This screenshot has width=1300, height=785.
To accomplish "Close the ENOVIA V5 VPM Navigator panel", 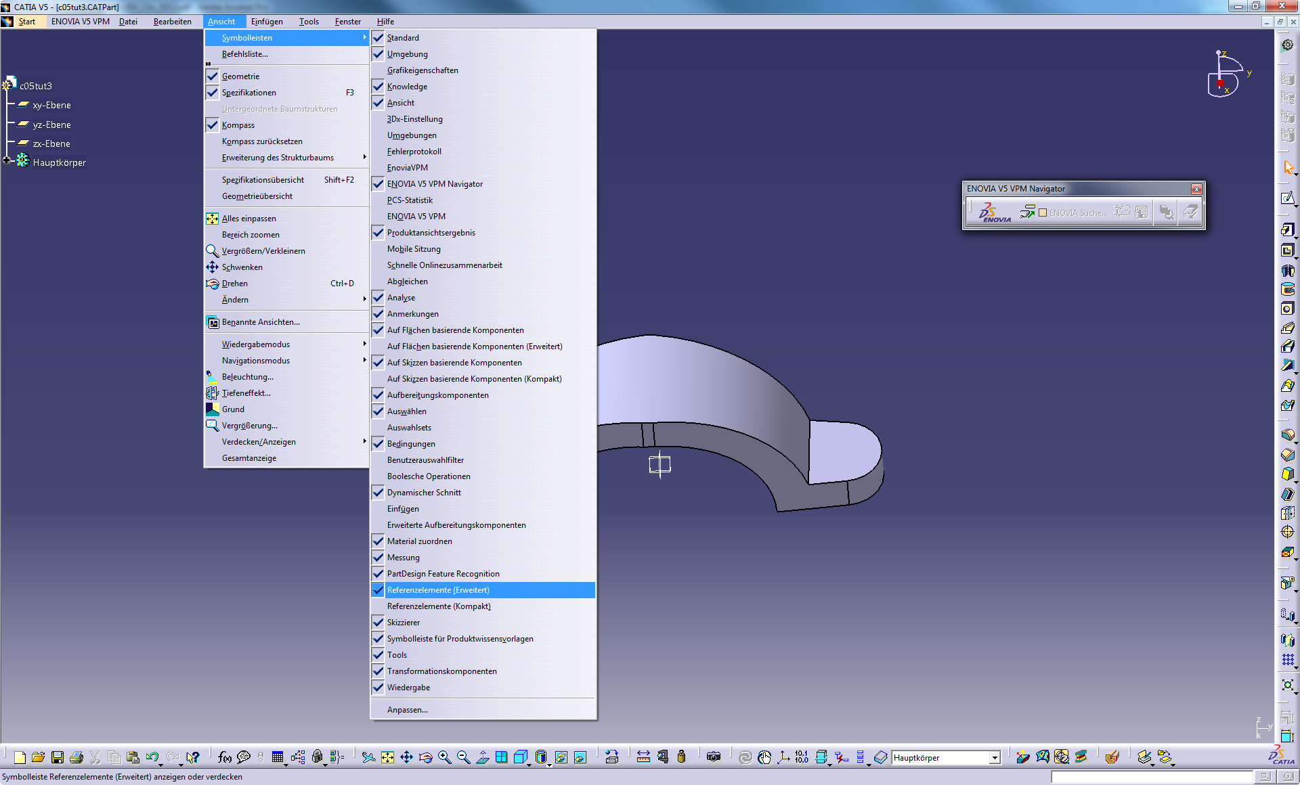I will pos(1196,189).
